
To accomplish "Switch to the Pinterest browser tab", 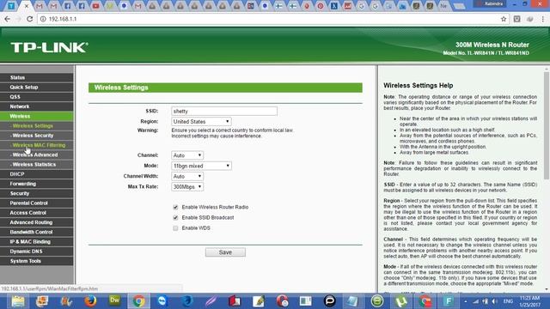I will 321,6.
